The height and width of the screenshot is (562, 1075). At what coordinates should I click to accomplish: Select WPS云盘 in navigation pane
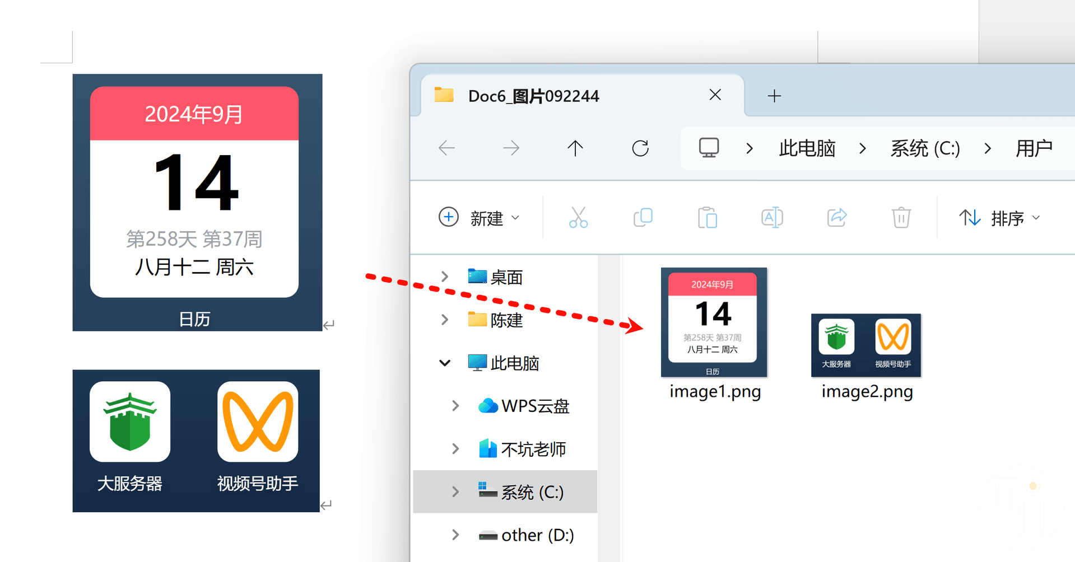(x=524, y=405)
